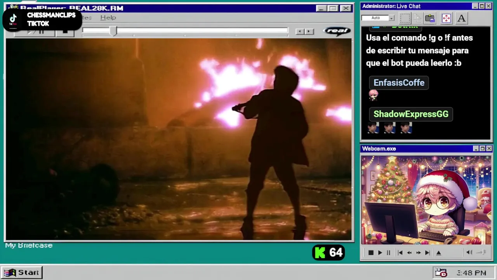
Task: Open the Windows Start menu
Action: tap(22, 273)
